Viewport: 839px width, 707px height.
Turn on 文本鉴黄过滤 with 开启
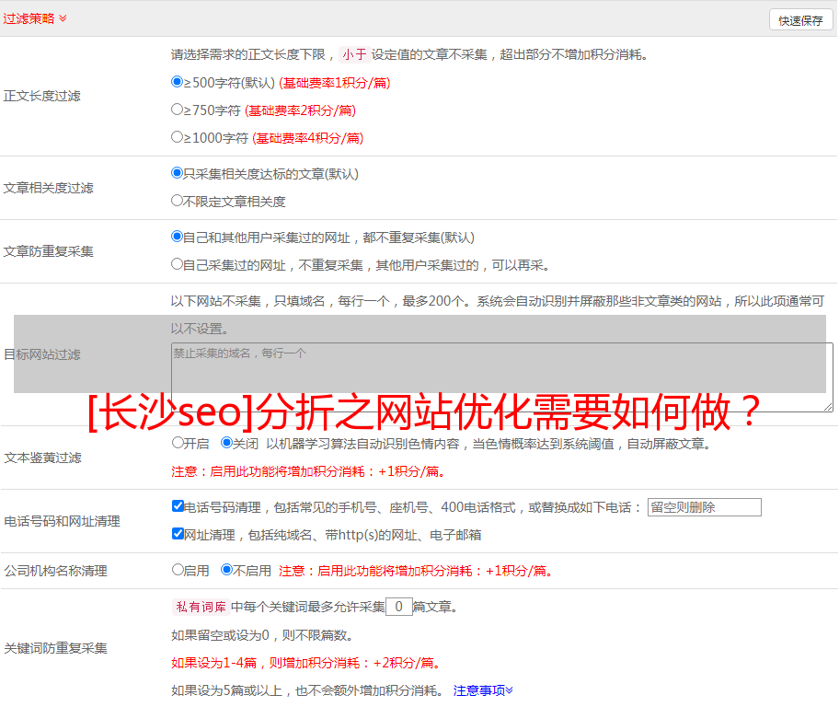tap(178, 443)
